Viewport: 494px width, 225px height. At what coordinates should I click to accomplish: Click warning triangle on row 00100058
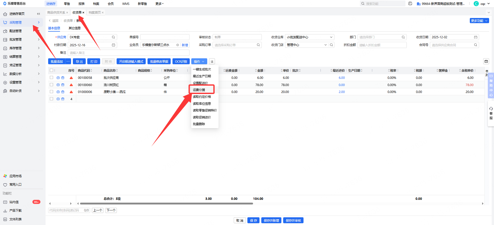pos(71,78)
